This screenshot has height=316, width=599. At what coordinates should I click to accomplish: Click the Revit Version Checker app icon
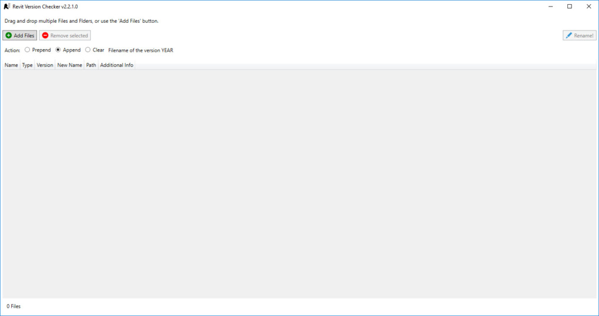point(7,6)
